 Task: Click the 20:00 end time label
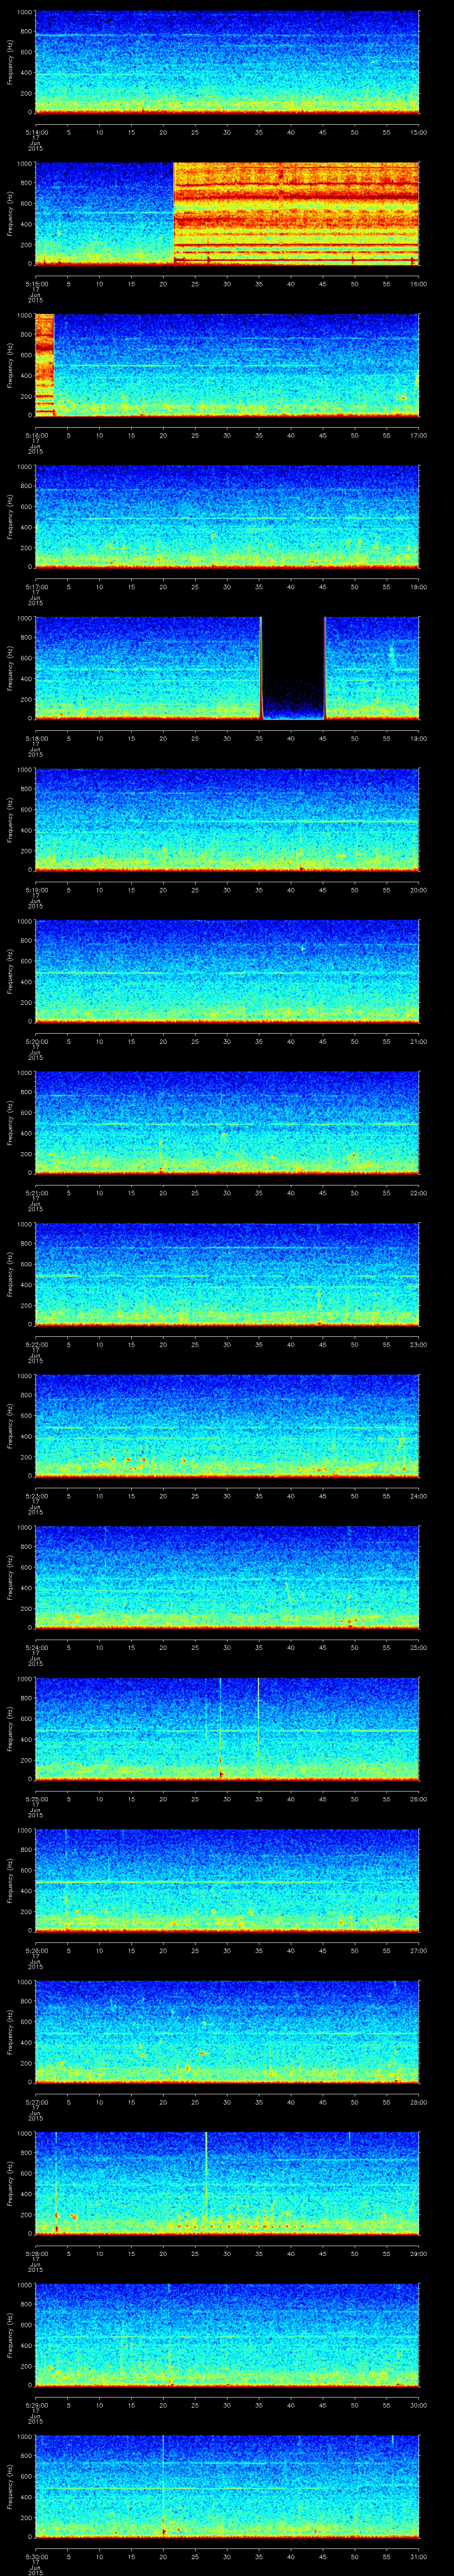click(x=418, y=890)
